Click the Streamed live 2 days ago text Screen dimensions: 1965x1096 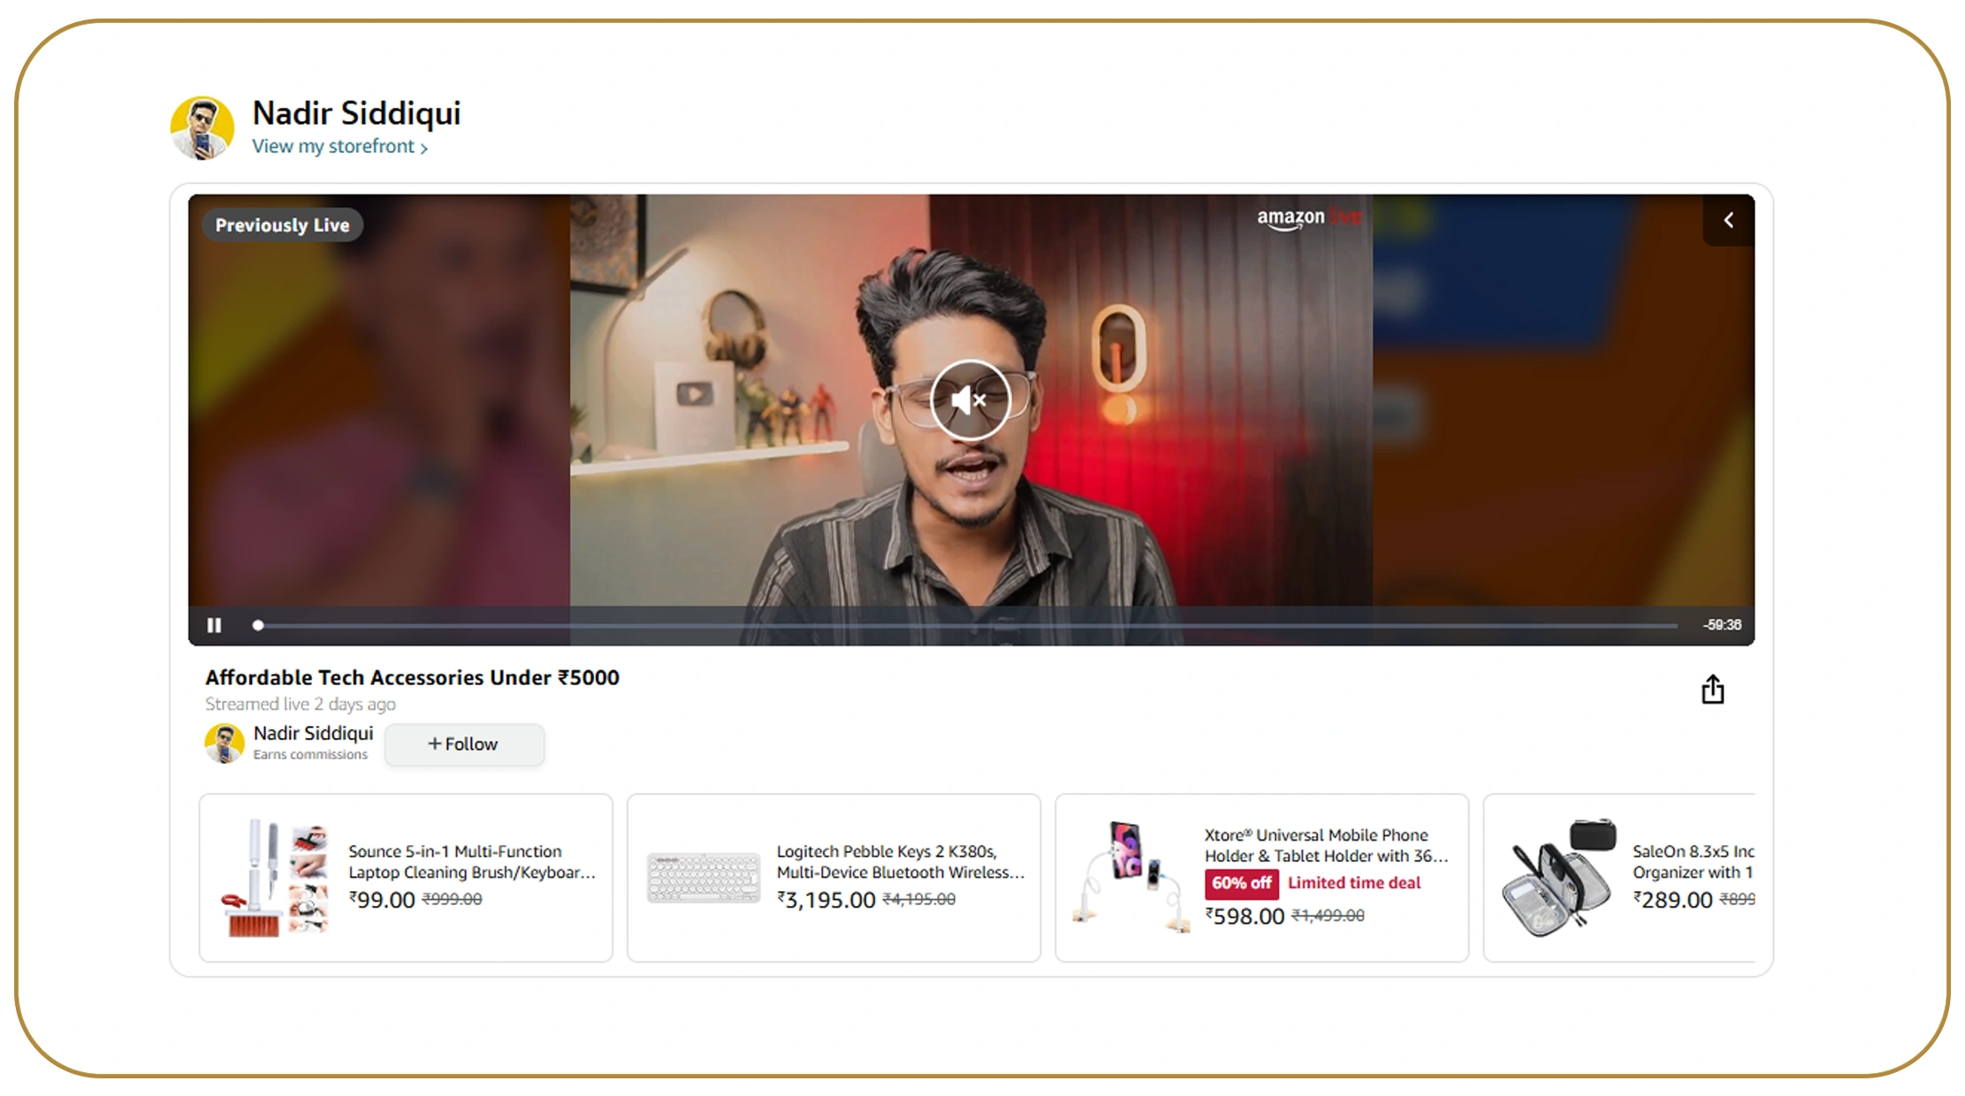point(301,704)
